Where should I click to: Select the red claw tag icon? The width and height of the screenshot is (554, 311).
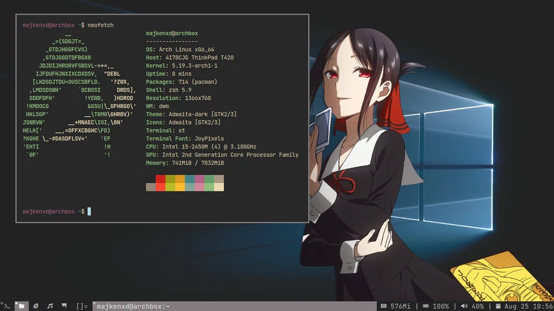point(64,305)
